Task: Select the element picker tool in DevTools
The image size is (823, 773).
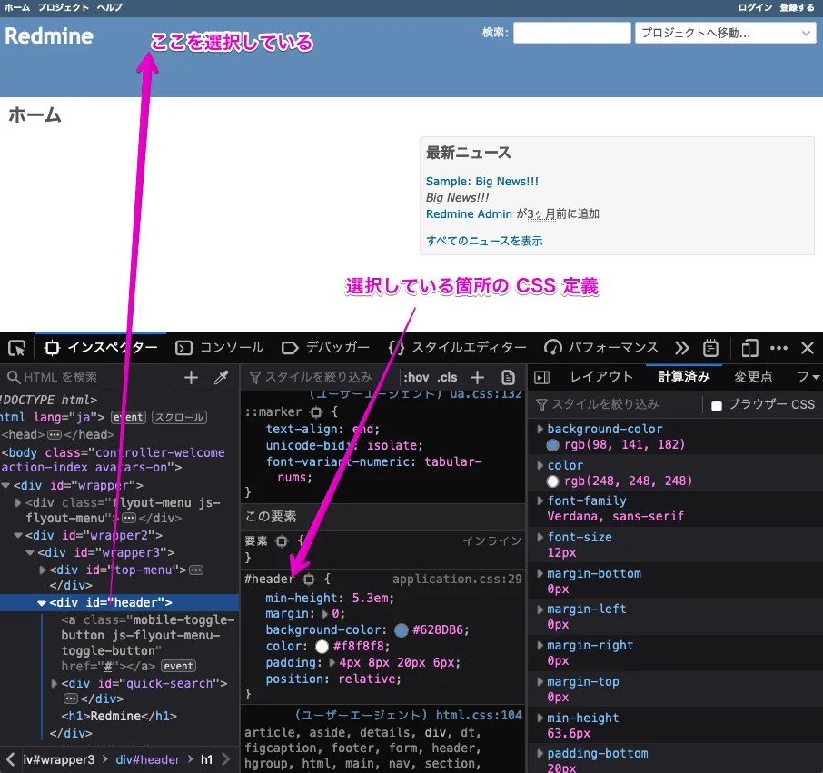Action: 15,347
